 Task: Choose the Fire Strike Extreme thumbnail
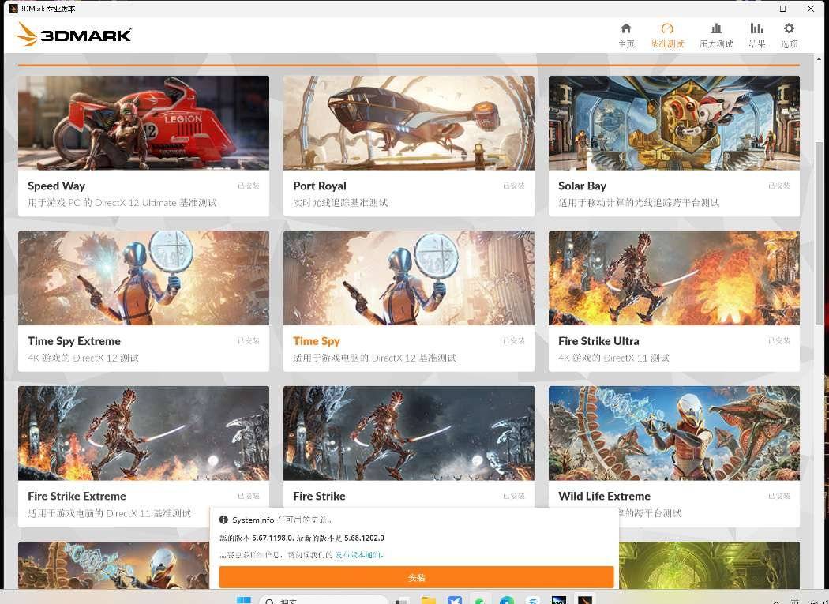tap(143, 433)
